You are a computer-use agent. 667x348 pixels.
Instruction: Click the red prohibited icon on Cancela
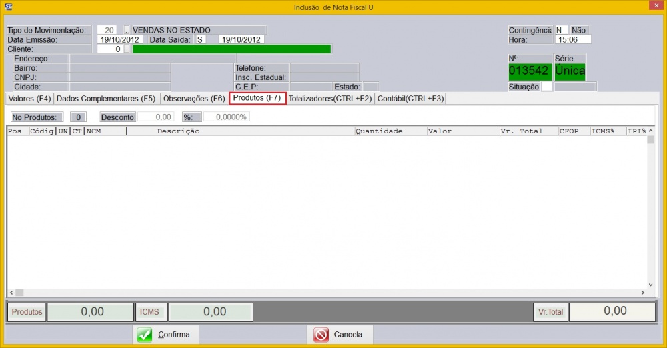click(x=321, y=335)
